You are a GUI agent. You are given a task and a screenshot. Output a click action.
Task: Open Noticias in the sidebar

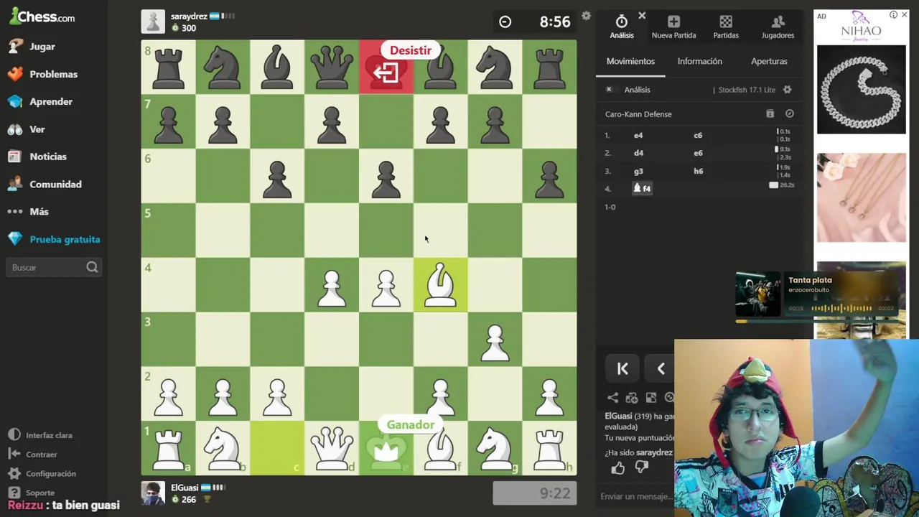coord(37,157)
